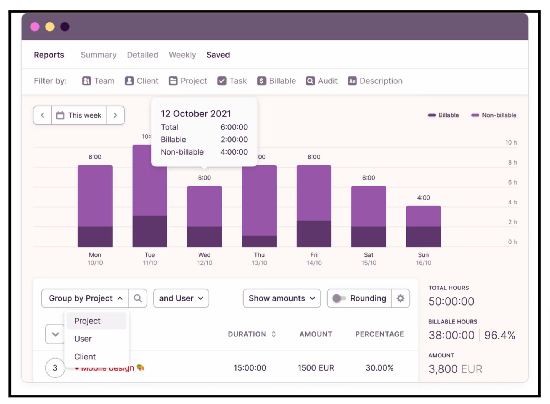Open the Show amounts dropdown

click(281, 298)
